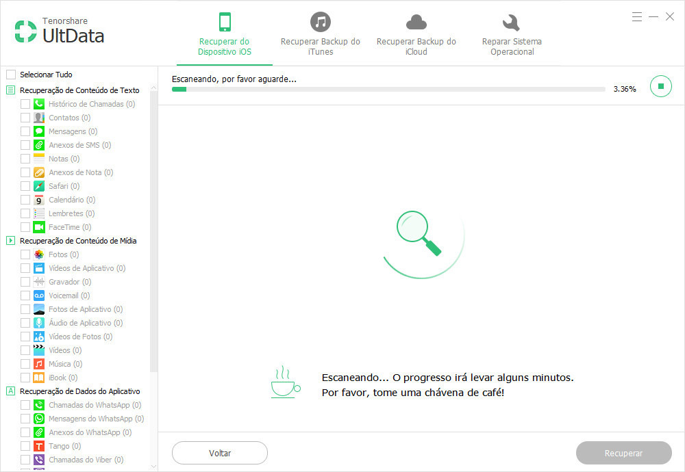This screenshot has width=685, height=472.
Task: Click the Música note icon
Action: 39,364
